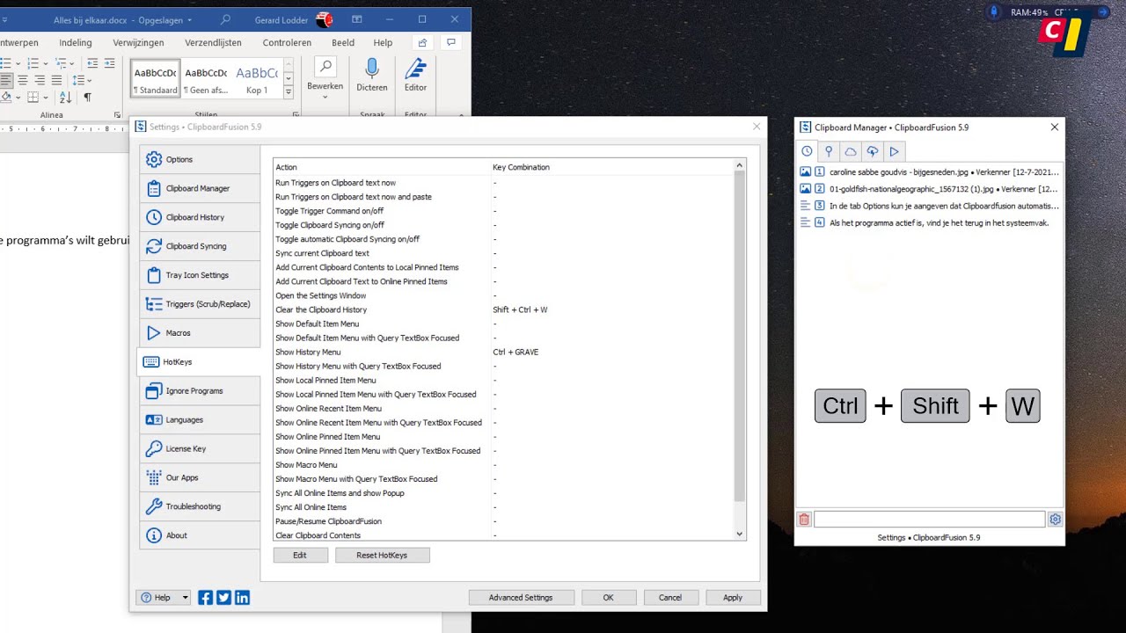Open the Verwijzingen ribbon tab
The height and width of the screenshot is (633, 1126).
(138, 42)
